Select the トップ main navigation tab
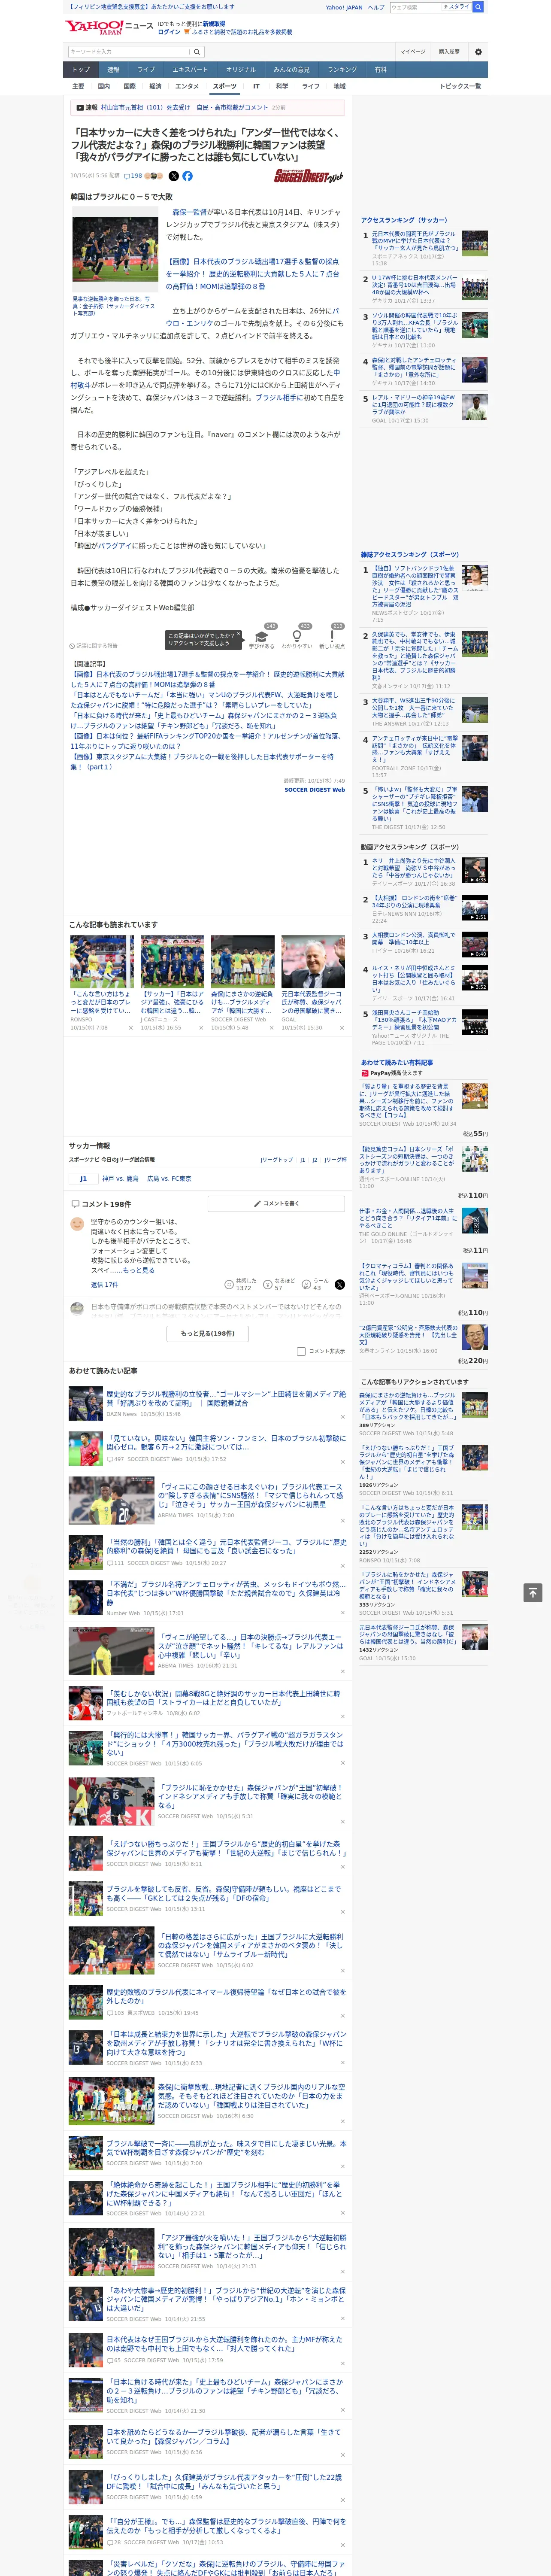551x2576 pixels. (x=81, y=70)
